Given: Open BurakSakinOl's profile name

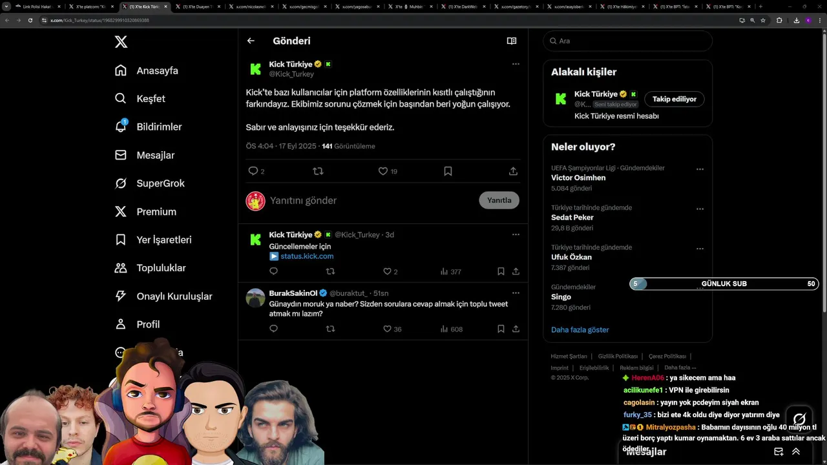Looking at the screenshot, I should [293, 293].
